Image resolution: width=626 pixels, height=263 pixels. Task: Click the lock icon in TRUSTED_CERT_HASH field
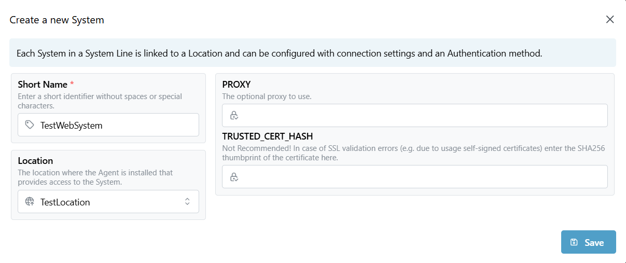click(234, 177)
